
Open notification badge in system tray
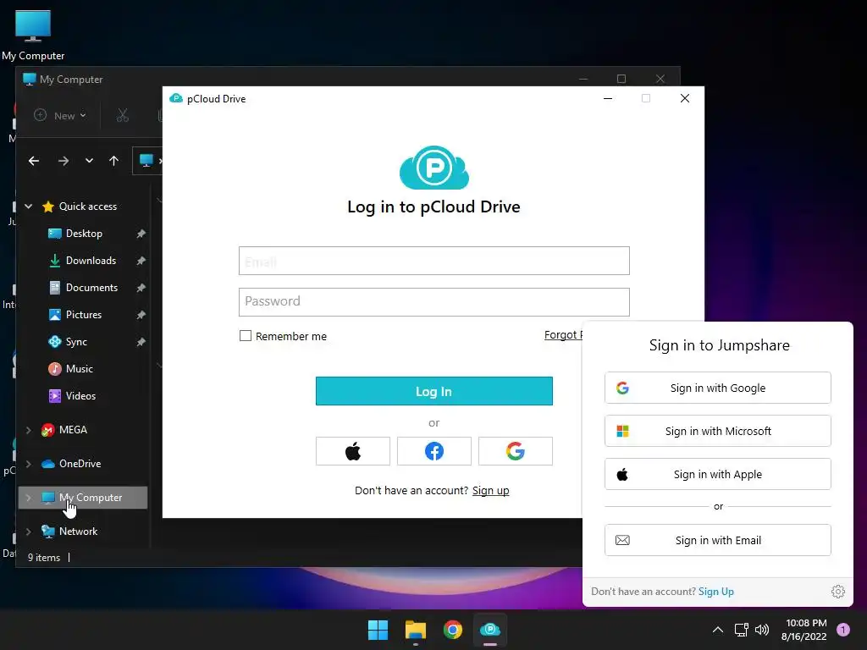coord(843,630)
